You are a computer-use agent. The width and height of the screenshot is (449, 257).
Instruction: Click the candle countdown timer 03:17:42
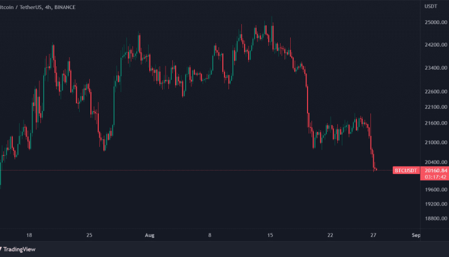(x=436, y=176)
